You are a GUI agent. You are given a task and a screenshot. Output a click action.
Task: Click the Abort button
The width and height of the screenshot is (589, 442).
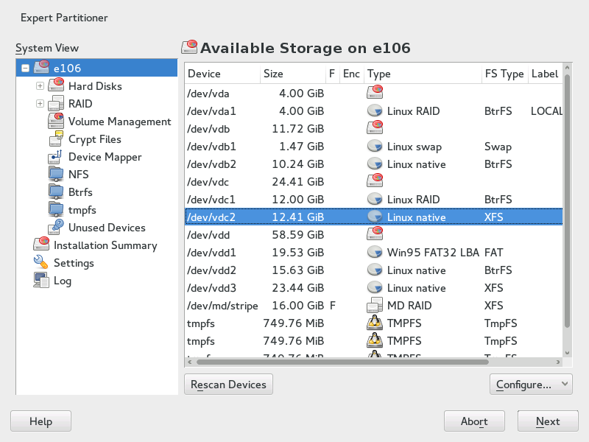point(474,421)
